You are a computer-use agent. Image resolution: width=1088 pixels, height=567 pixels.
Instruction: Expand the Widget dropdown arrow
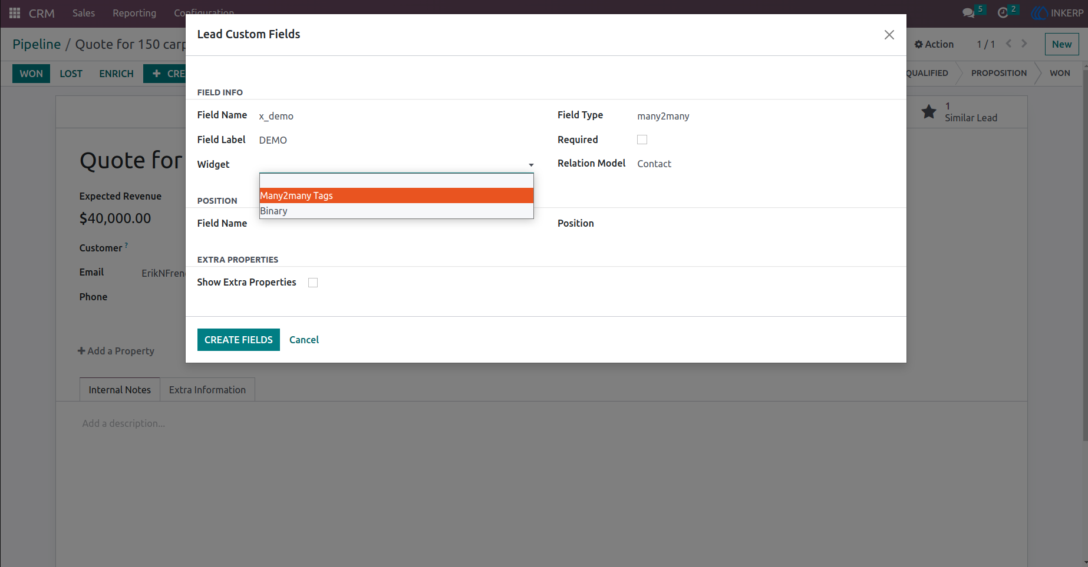click(531, 165)
